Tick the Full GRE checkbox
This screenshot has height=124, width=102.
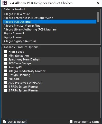(x=5, y=79)
